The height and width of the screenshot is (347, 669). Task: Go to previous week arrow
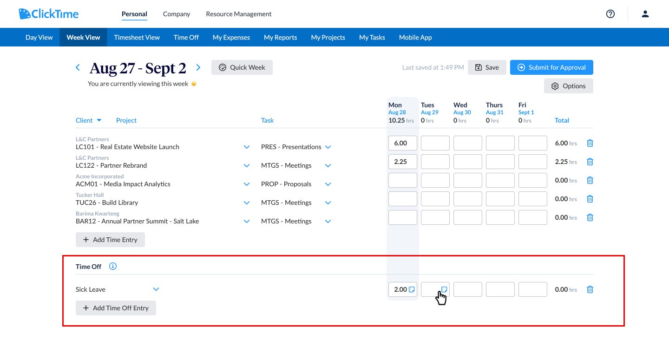pos(78,67)
